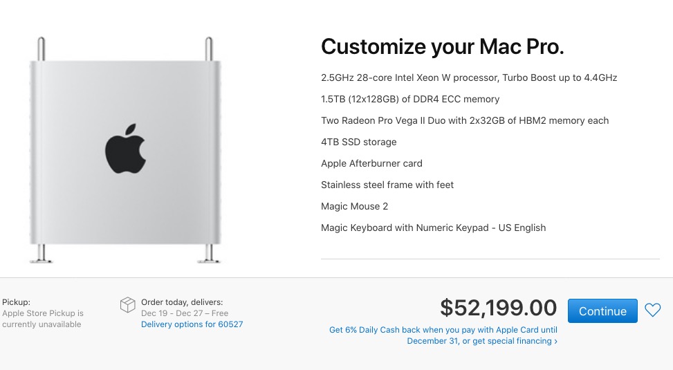673x370 pixels.
Task: Click the blue Continue button
Action: (x=602, y=311)
